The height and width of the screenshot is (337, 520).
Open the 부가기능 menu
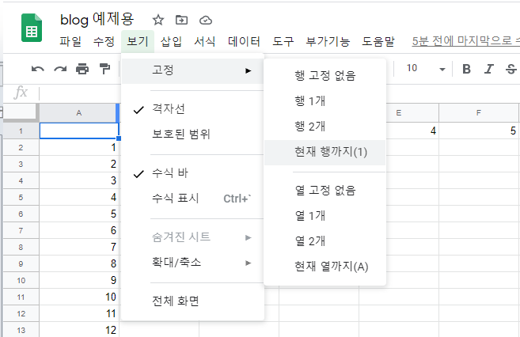[x=328, y=41]
